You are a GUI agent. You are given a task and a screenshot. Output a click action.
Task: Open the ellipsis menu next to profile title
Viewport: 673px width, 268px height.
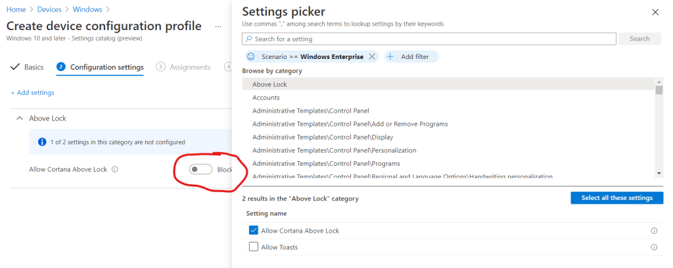[x=218, y=27]
